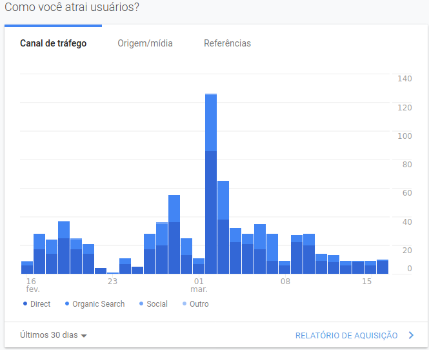Click the 08 date axis label

click(285, 282)
